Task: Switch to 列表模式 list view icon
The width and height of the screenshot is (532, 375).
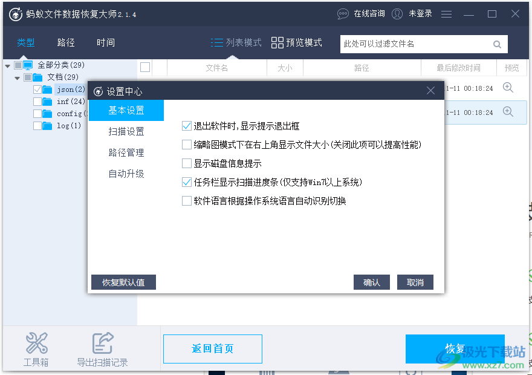Action: pyautogui.click(x=216, y=42)
